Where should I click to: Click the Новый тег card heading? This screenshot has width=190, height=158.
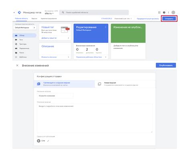coord(48,27)
